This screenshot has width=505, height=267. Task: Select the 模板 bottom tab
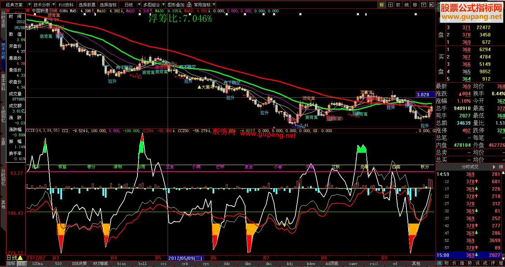pyautogui.click(x=22, y=263)
